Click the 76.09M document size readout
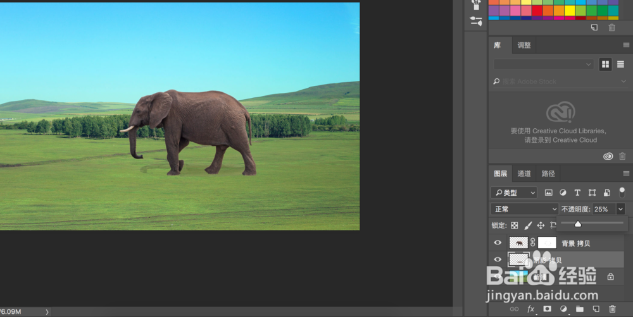 (11, 312)
